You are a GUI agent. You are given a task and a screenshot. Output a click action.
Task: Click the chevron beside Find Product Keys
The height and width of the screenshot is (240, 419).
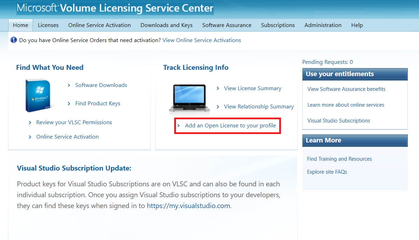[x=69, y=103]
